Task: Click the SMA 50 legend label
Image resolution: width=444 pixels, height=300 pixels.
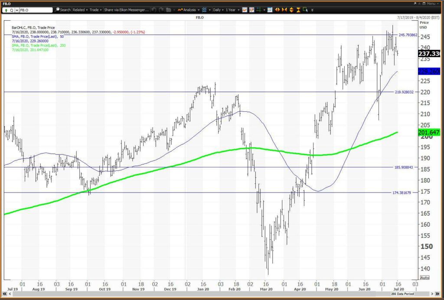Action: [38, 36]
